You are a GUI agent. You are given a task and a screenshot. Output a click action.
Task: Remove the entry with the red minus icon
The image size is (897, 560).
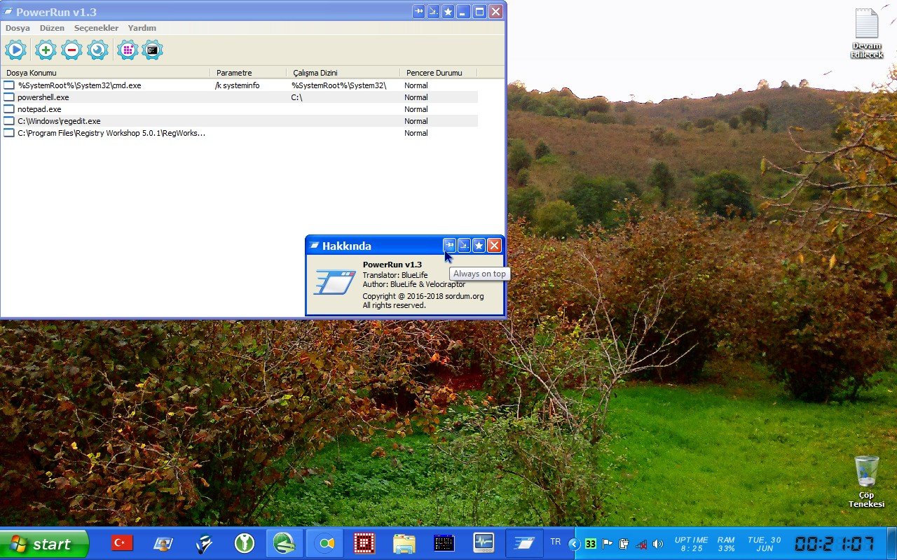pyautogui.click(x=71, y=50)
